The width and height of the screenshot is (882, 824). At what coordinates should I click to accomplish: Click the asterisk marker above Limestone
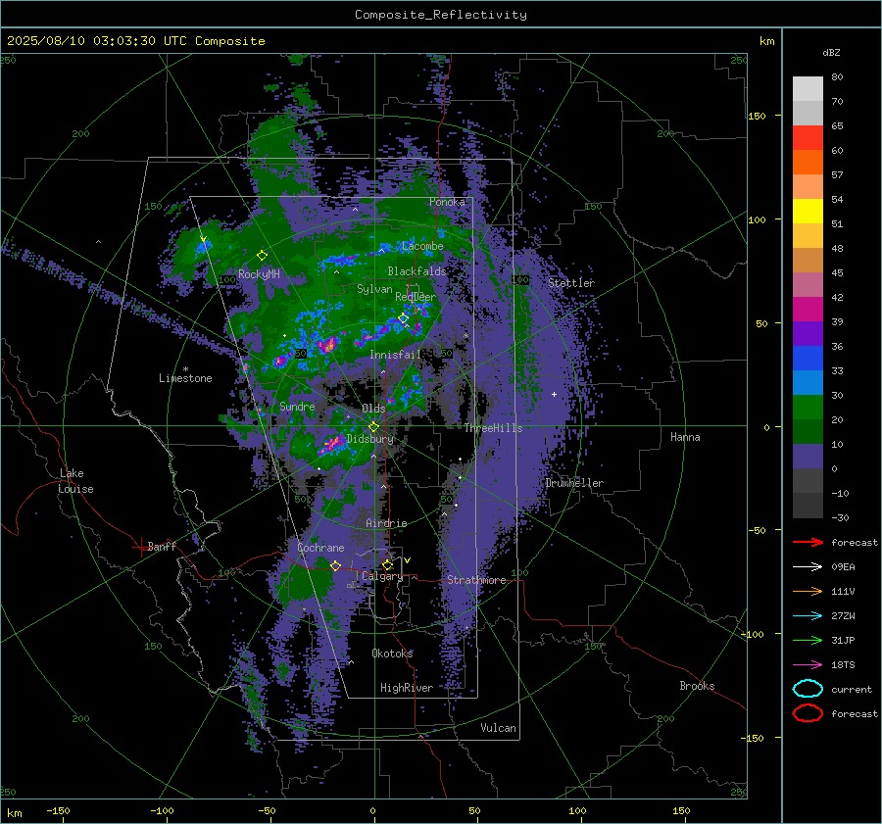tap(185, 369)
